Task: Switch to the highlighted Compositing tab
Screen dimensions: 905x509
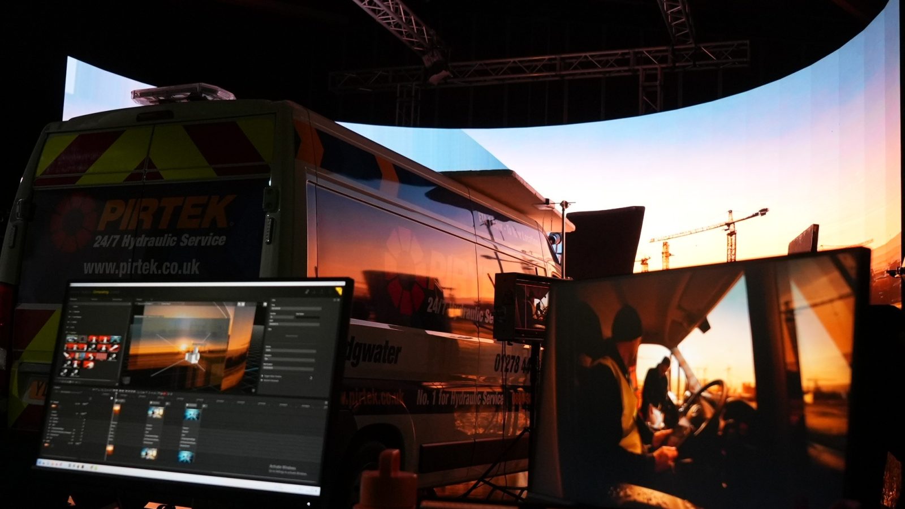Action: (101, 292)
